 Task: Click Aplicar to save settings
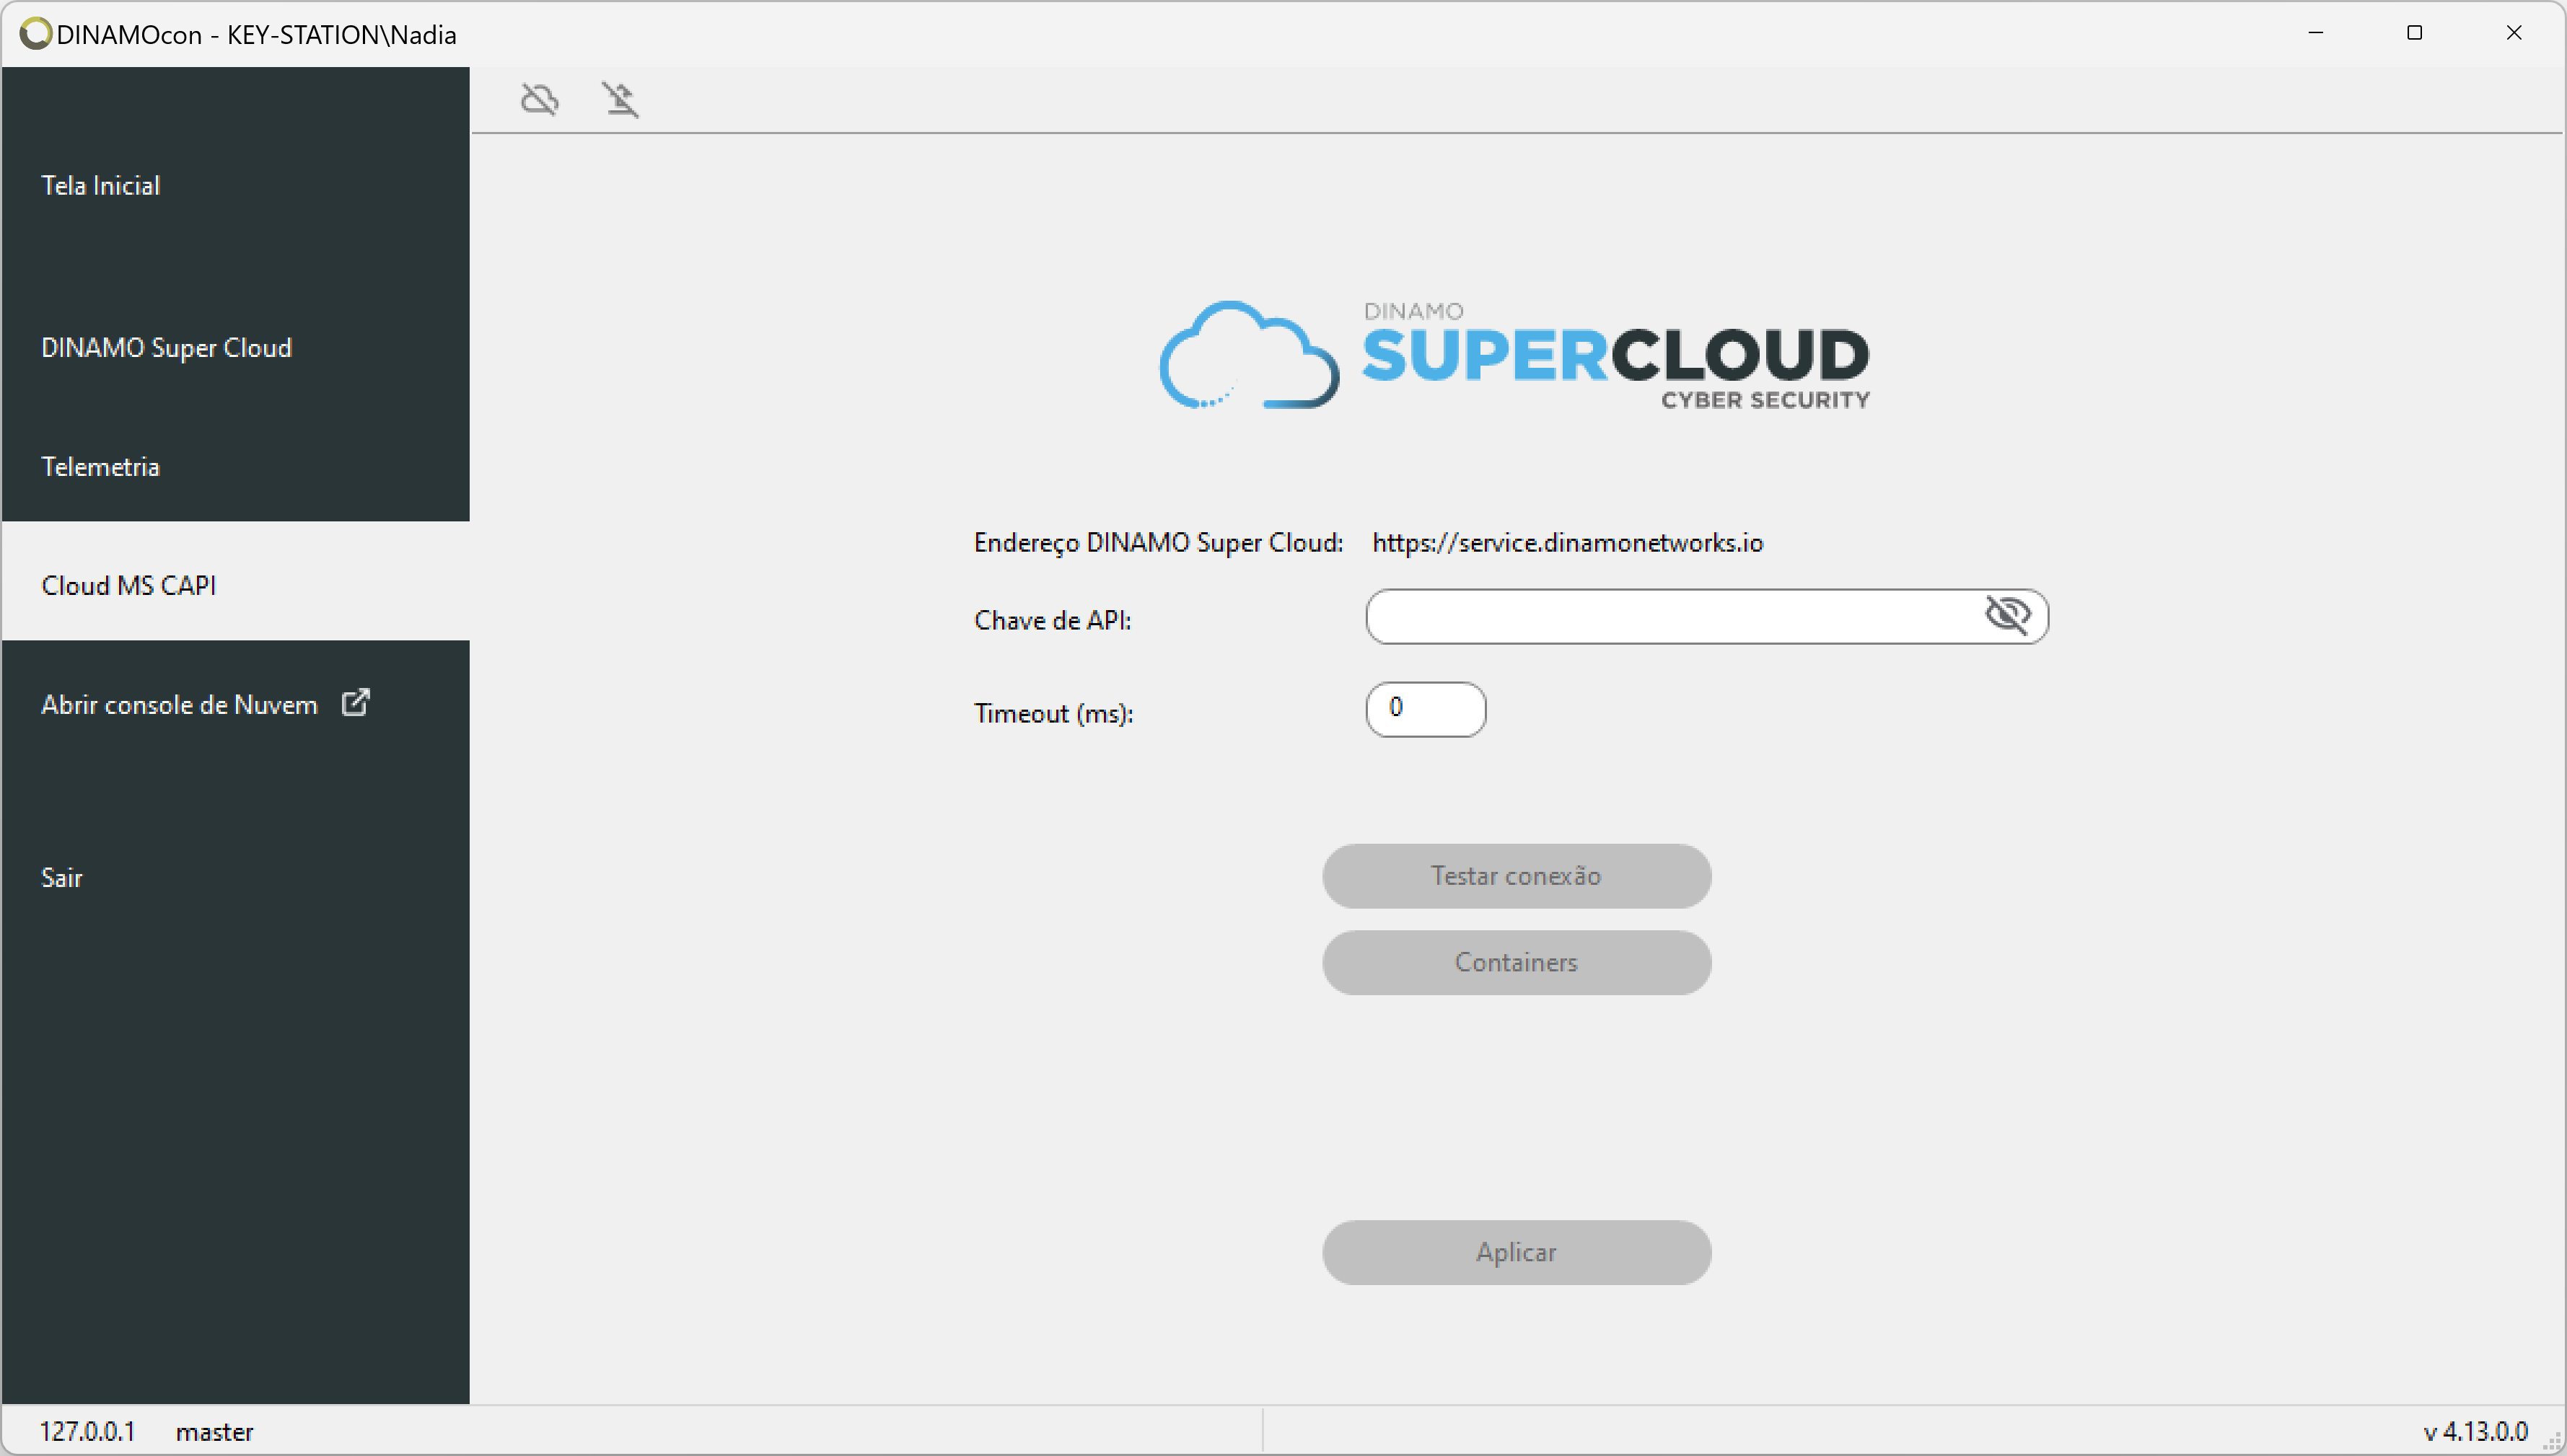pyautogui.click(x=1517, y=1251)
